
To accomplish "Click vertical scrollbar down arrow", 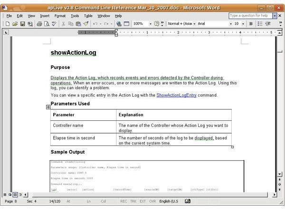I will tap(280, 174).
